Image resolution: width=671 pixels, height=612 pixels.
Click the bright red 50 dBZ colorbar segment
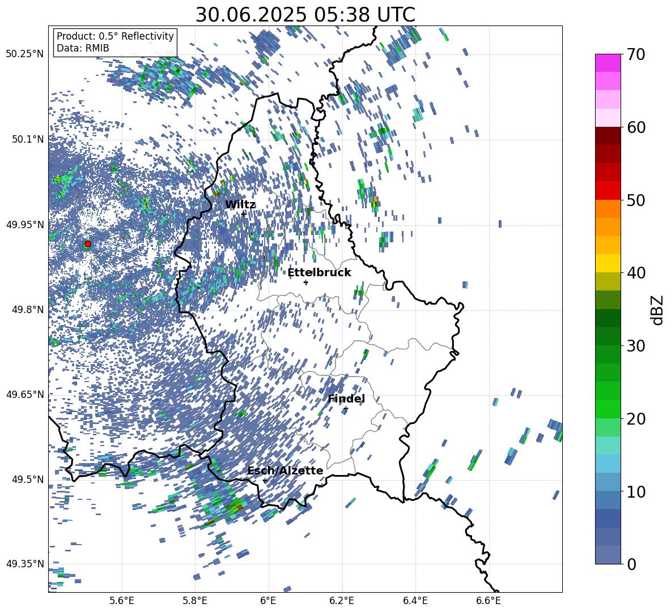(x=608, y=191)
